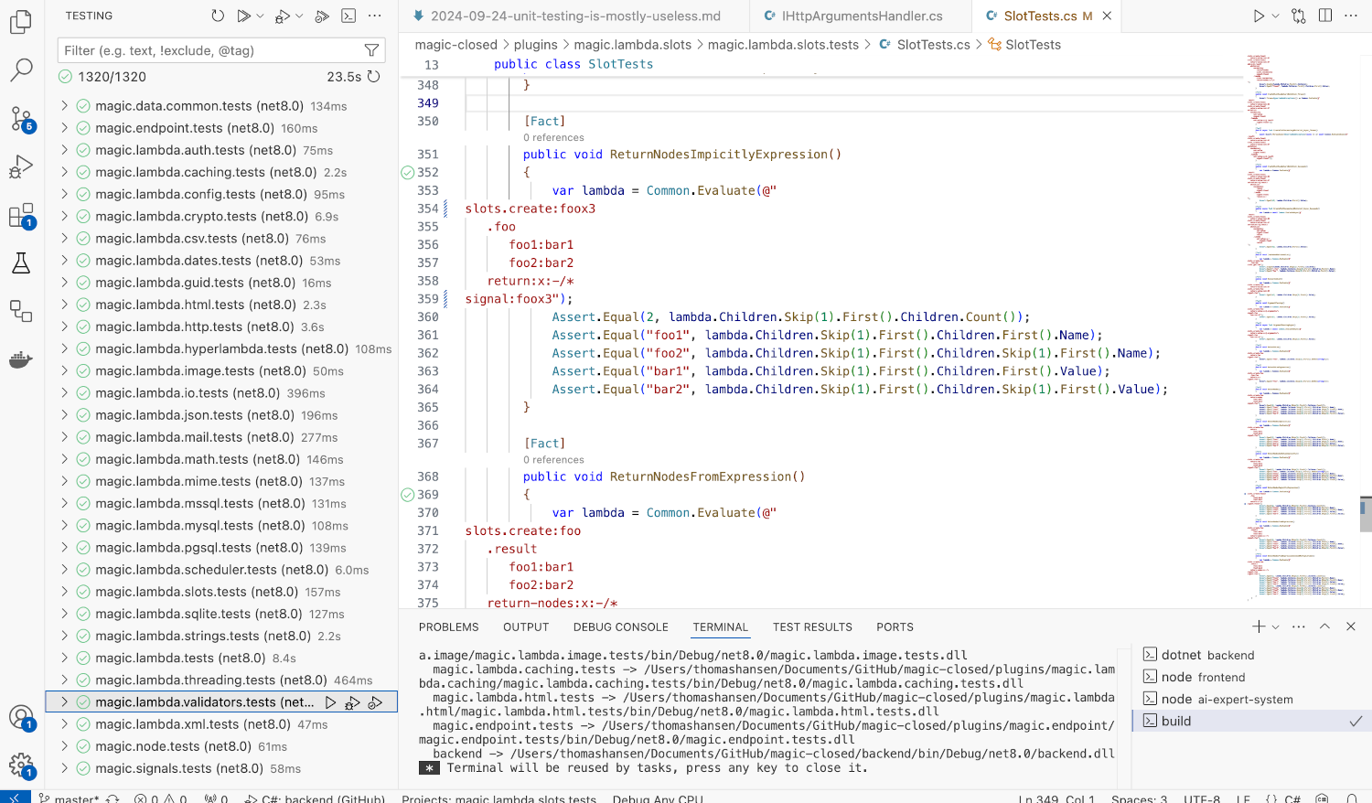Screen dimensions: 1372x803
Task: Open the new terminal launch profile dropdown
Action: pos(1276,627)
